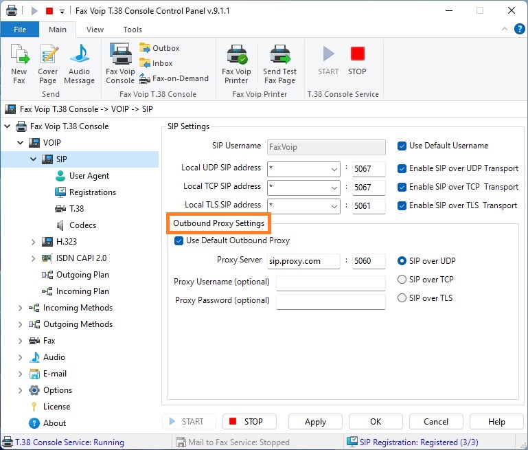Viewport: 528px width, 450px height.
Task: Click the Proxy Password field
Action: point(331,302)
